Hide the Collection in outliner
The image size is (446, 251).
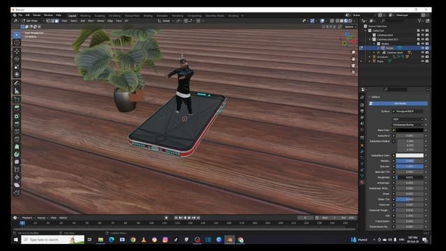tap(423, 31)
